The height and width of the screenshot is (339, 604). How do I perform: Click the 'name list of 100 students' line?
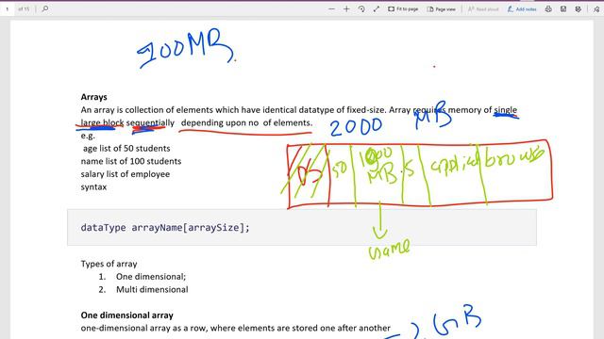click(131, 161)
